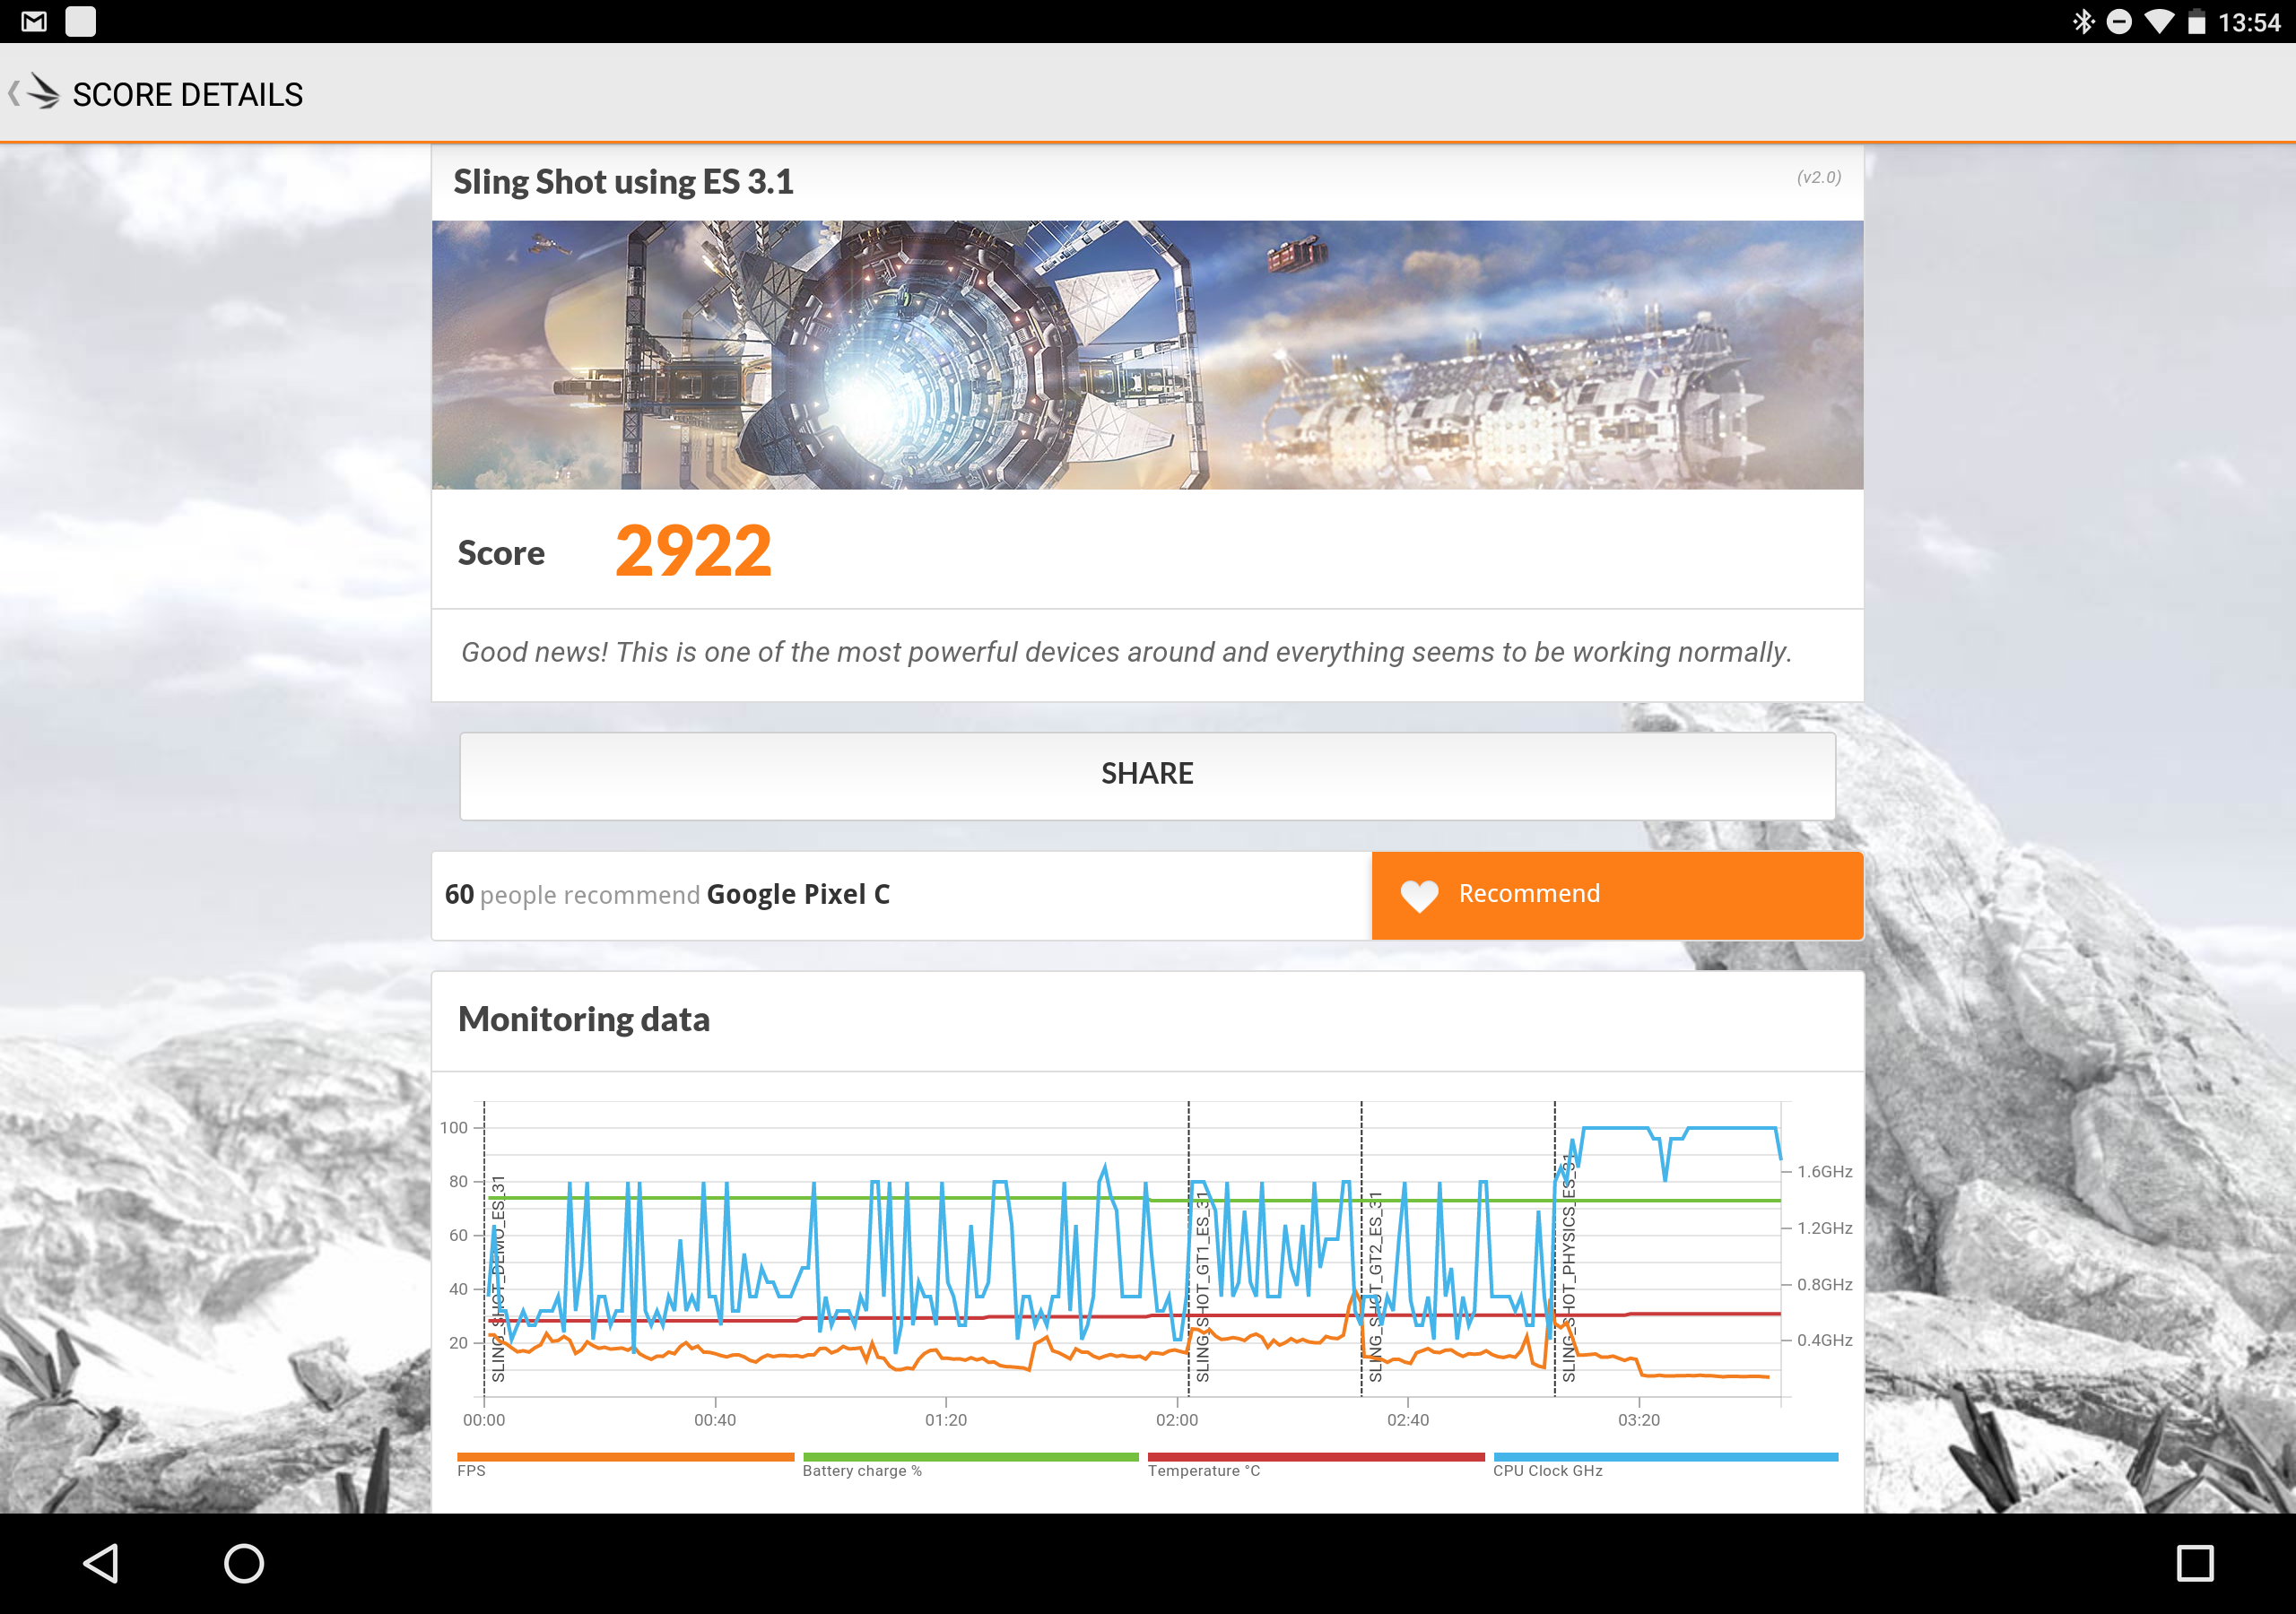Tap the orange Recommend button
The image size is (2296, 1614).
coord(1617,895)
